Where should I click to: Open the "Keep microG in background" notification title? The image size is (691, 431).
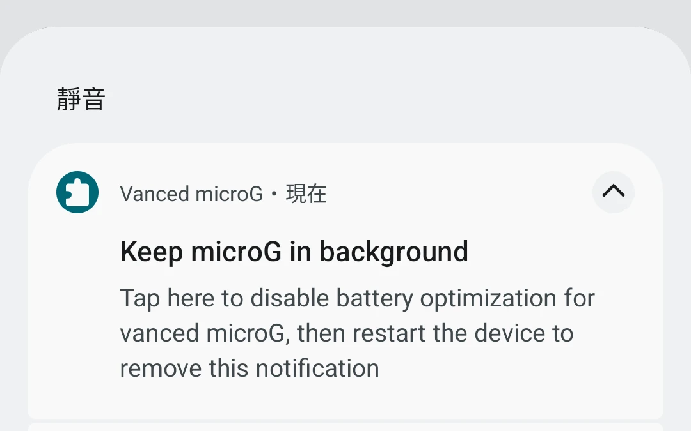294,252
